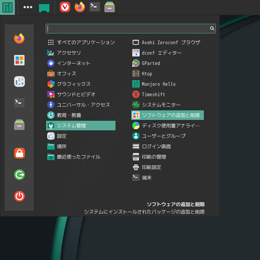Launch Firefox from the top panel
260x260 pixels.
click(80, 7)
